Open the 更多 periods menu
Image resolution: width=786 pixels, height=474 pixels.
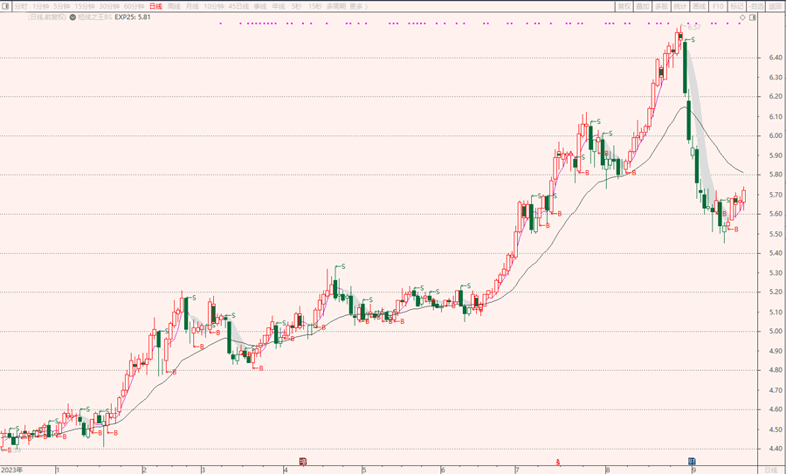(x=357, y=6)
